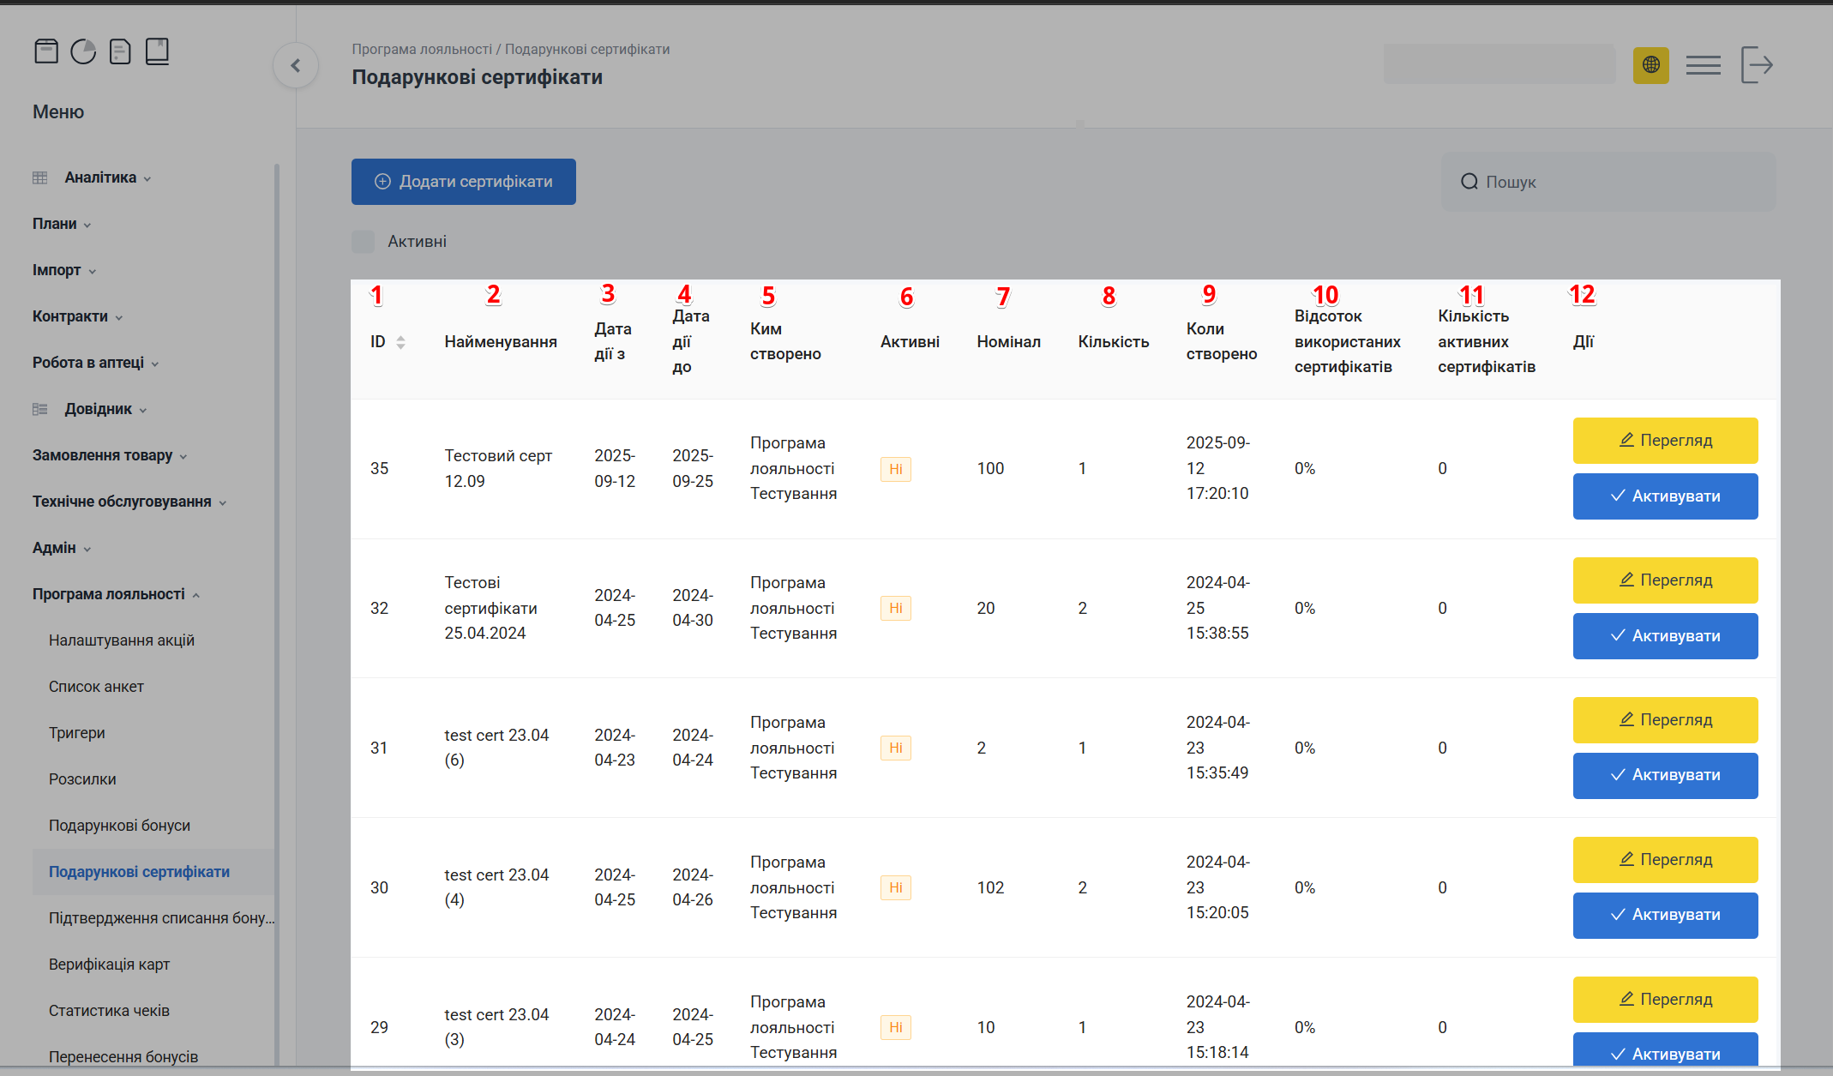This screenshot has height=1076, width=1833.
Task: Click the Додати сертифікати button
Action: pyautogui.click(x=463, y=182)
